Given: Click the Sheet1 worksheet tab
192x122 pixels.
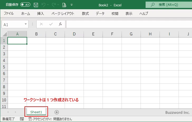Looking at the screenshot, I should point(36,112).
